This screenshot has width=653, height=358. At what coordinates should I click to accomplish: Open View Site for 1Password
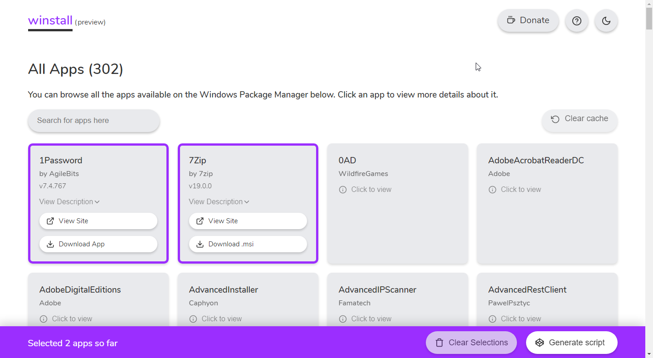98,221
